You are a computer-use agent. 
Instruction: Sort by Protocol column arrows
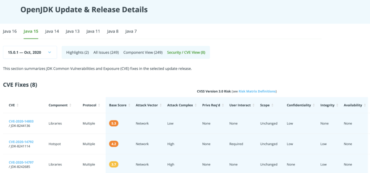(99, 105)
